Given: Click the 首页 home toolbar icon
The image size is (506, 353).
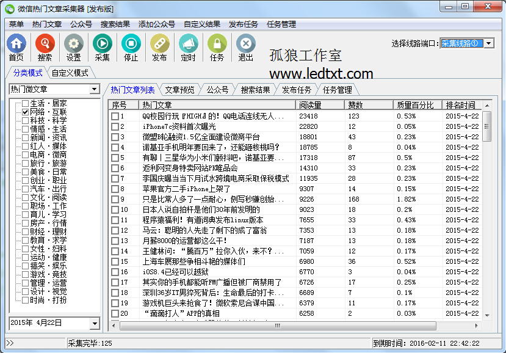Looking at the screenshot, I should (16, 48).
